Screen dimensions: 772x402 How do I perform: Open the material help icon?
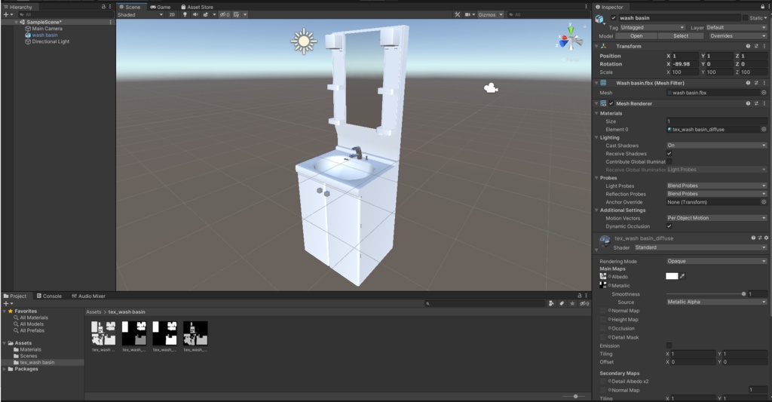coord(753,238)
